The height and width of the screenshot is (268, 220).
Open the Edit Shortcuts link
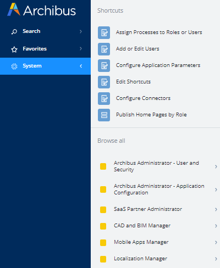(133, 82)
